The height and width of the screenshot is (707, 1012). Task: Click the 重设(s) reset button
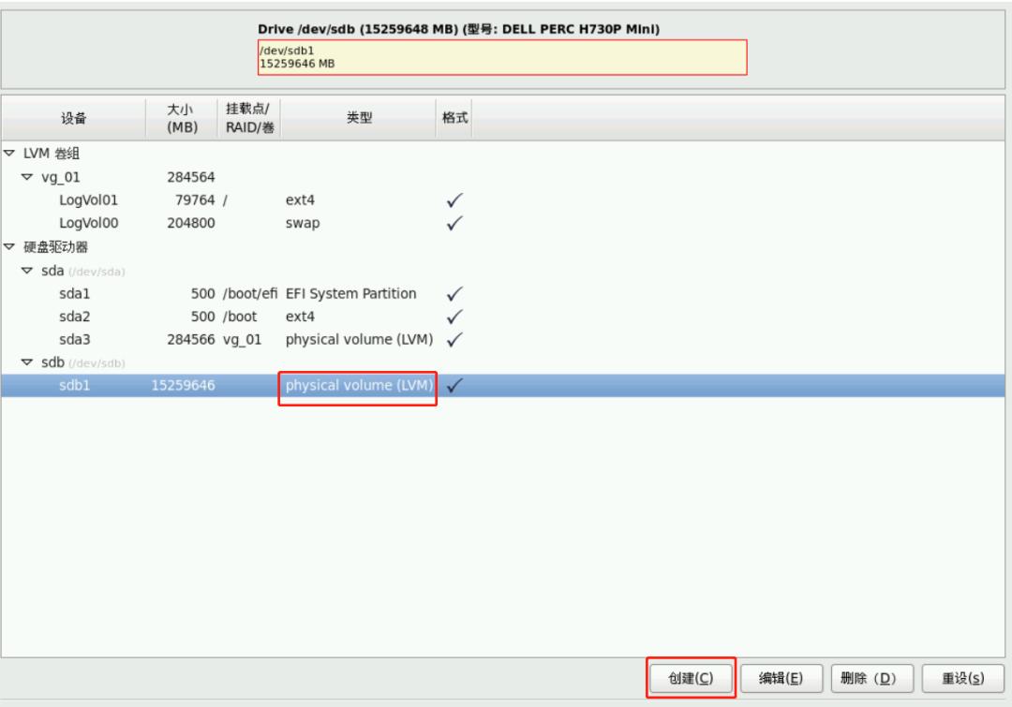click(963, 678)
